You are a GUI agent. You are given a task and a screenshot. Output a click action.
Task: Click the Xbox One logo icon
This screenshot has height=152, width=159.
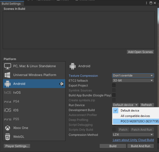click(x=8, y=128)
